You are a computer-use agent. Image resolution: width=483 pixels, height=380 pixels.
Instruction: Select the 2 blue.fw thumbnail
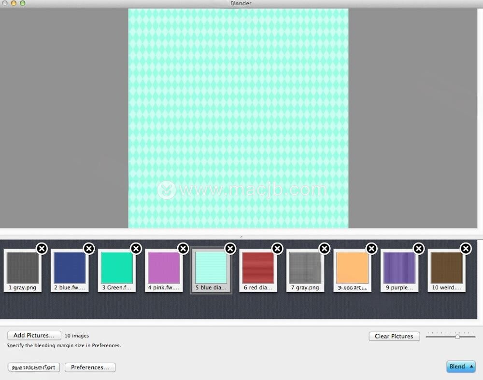(x=70, y=271)
